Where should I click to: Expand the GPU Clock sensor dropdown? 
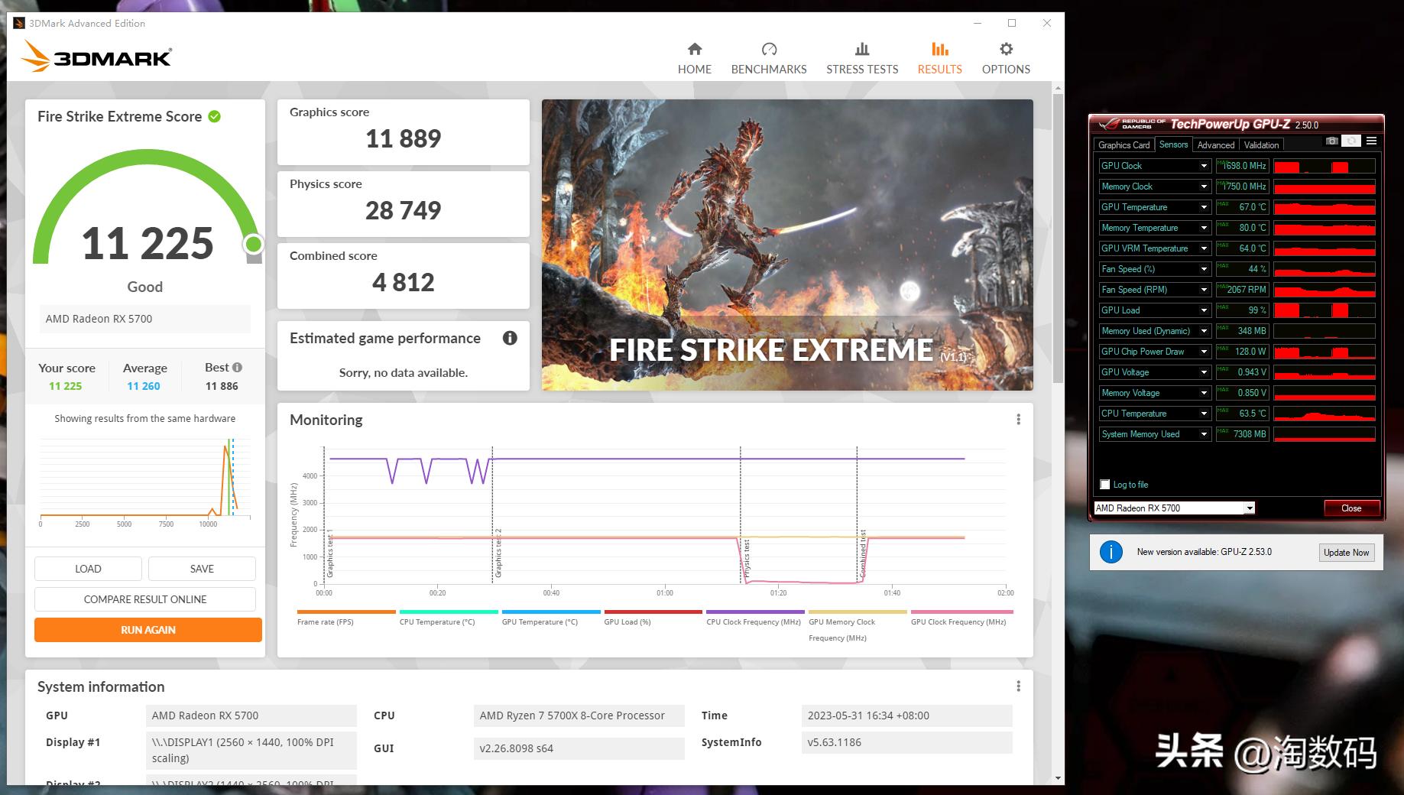tap(1204, 166)
